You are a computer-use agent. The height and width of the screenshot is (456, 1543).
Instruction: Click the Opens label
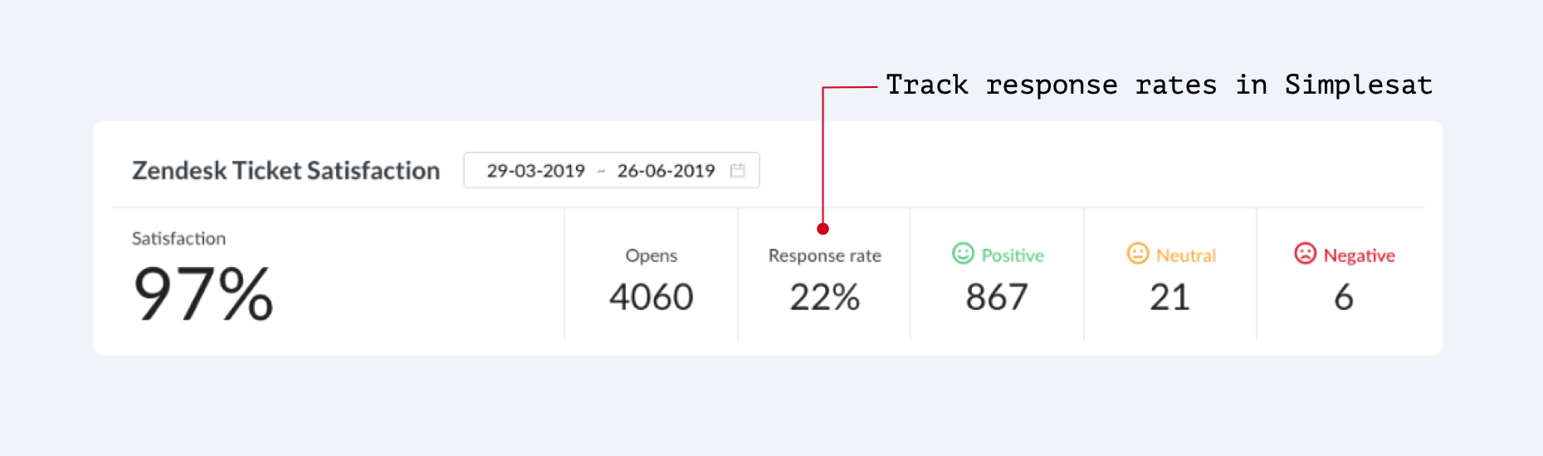point(651,255)
